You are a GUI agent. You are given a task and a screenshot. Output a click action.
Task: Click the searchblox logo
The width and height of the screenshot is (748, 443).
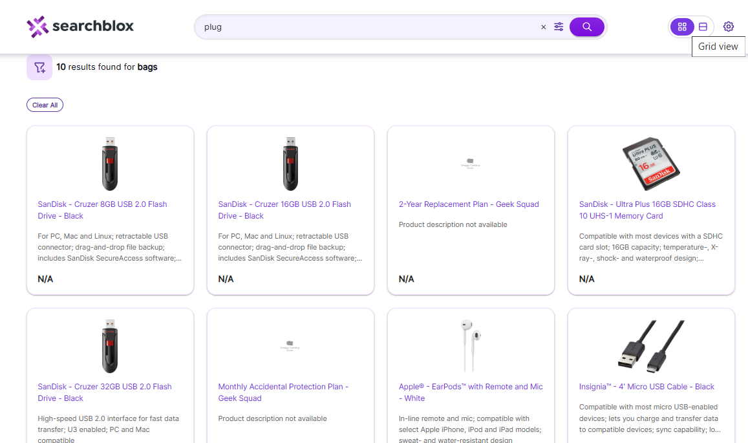coord(80,27)
